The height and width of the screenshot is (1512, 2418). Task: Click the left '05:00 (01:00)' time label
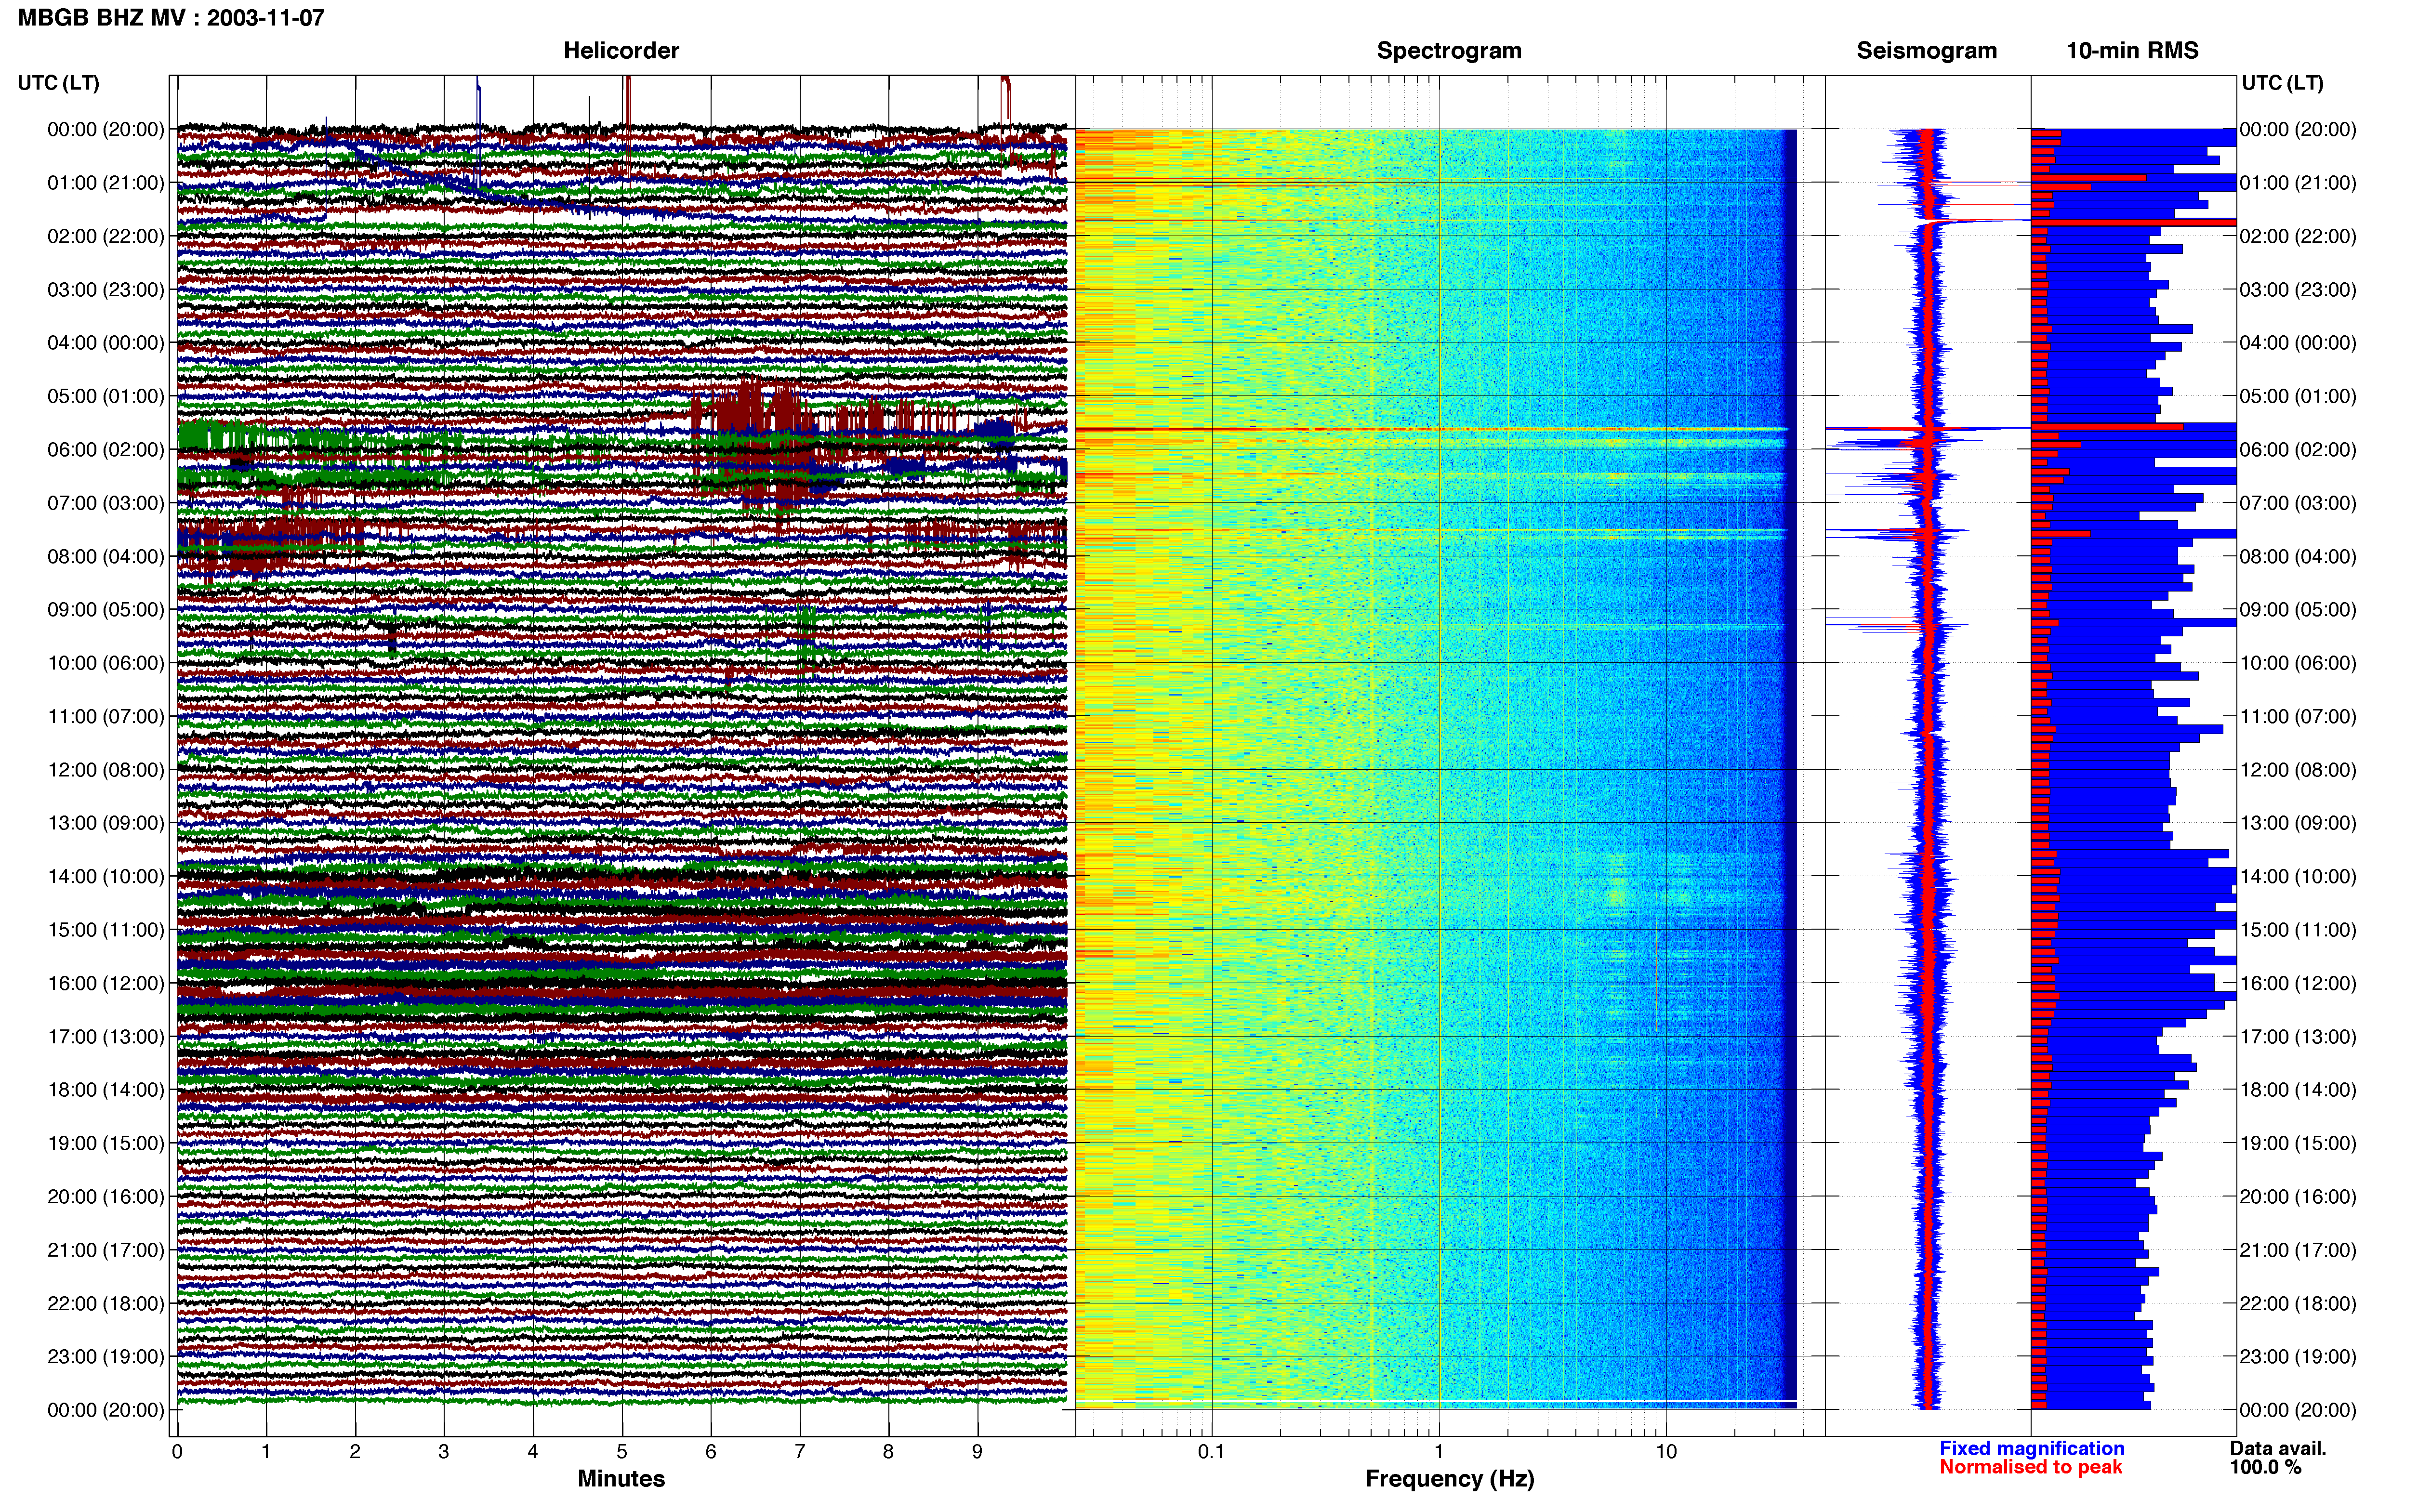coord(106,396)
